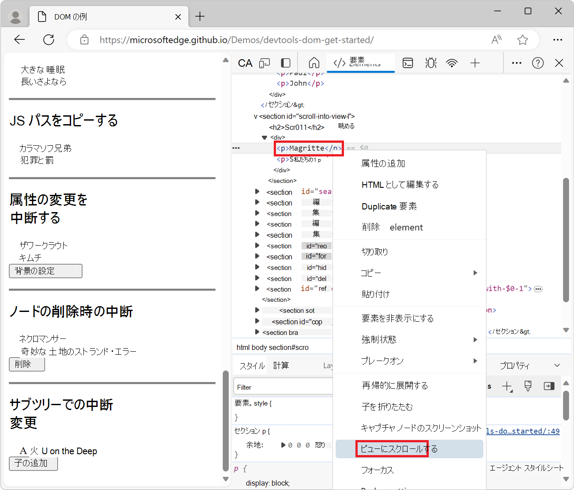Click the 子の追加 button on the page
The width and height of the screenshot is (574, 490).
[x=34, y=463]
